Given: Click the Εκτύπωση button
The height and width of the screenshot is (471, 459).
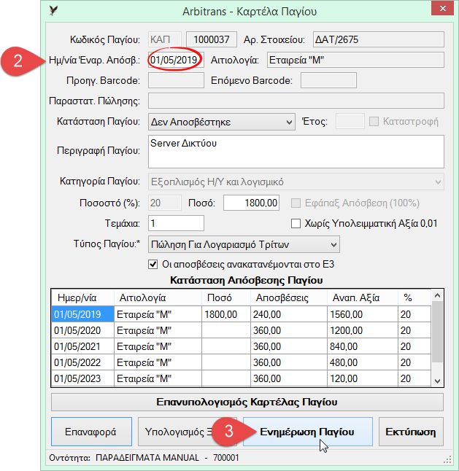Looking at the screenshot, I should coord(411,432).
